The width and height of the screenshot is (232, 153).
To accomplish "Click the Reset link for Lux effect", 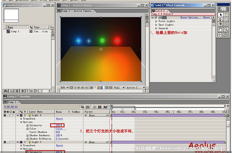I will point(184,17).
